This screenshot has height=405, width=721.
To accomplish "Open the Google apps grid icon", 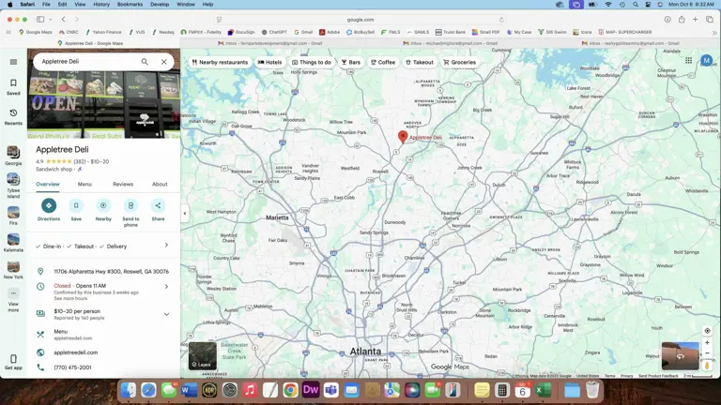I will pyautogui.click(x=688, y=61).
